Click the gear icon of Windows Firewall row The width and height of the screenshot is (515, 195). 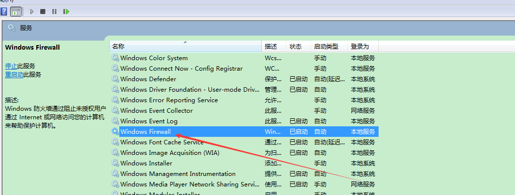coord(115,131)
